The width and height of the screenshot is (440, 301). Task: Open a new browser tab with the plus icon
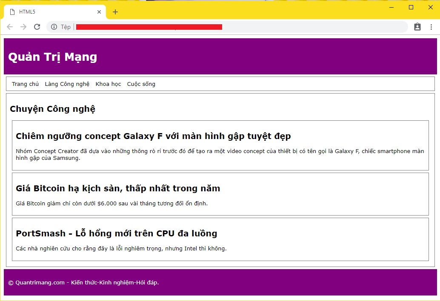point(115,12)
